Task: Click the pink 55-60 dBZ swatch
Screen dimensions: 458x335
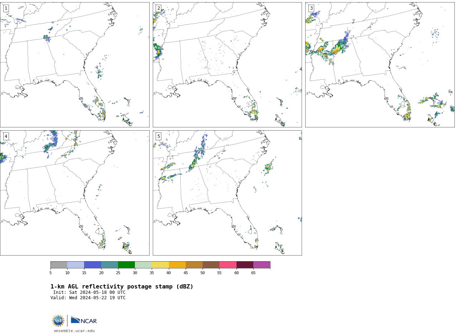Action: pos(228,265)
